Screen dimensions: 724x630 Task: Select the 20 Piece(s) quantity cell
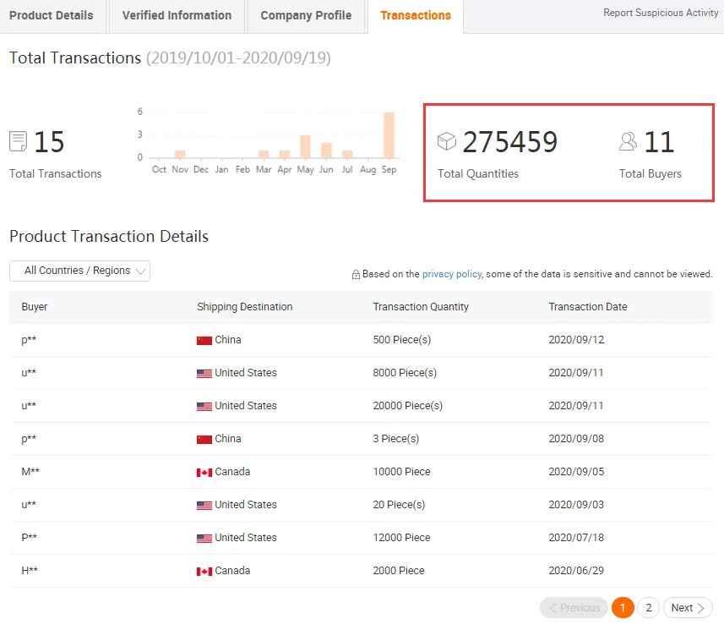[399, 505]
